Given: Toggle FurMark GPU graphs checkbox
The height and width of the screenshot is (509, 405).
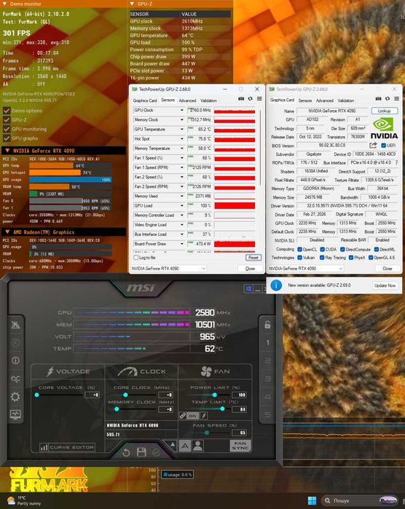Looking at the screenshot, I should pyautogui.click(x=7, y=138).
